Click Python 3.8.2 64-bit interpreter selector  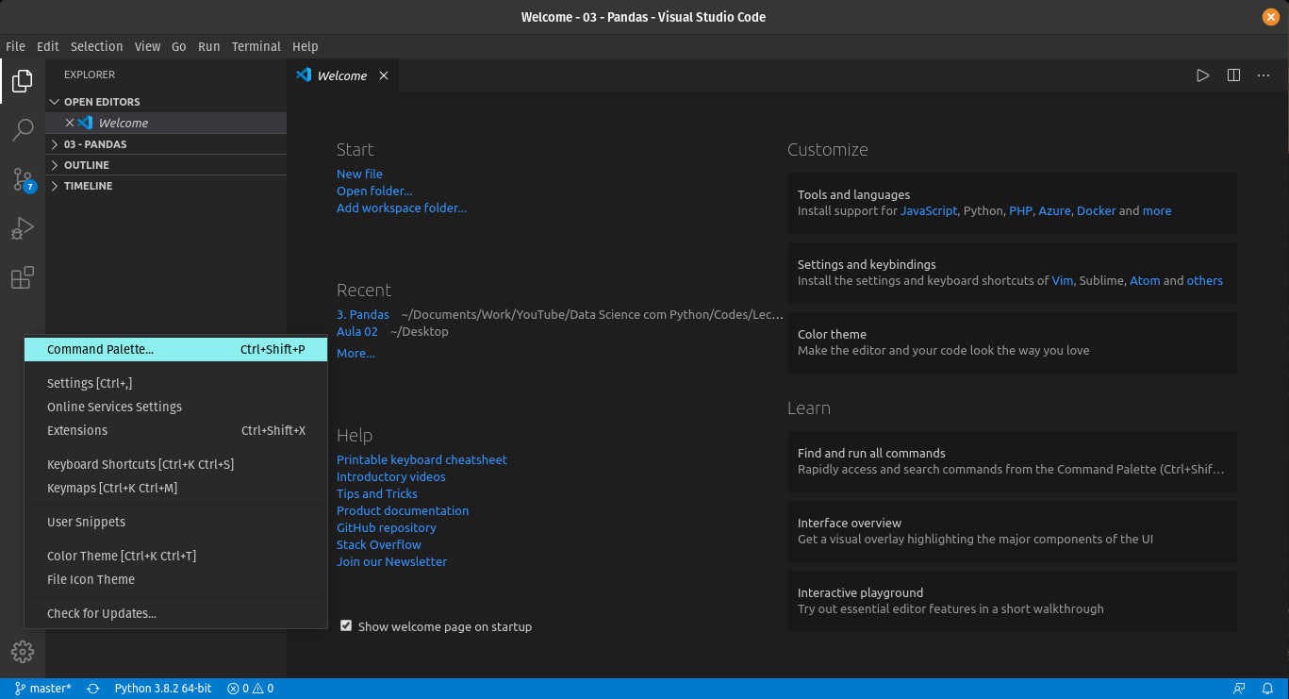pyautogui.click(x=162, y=688)
